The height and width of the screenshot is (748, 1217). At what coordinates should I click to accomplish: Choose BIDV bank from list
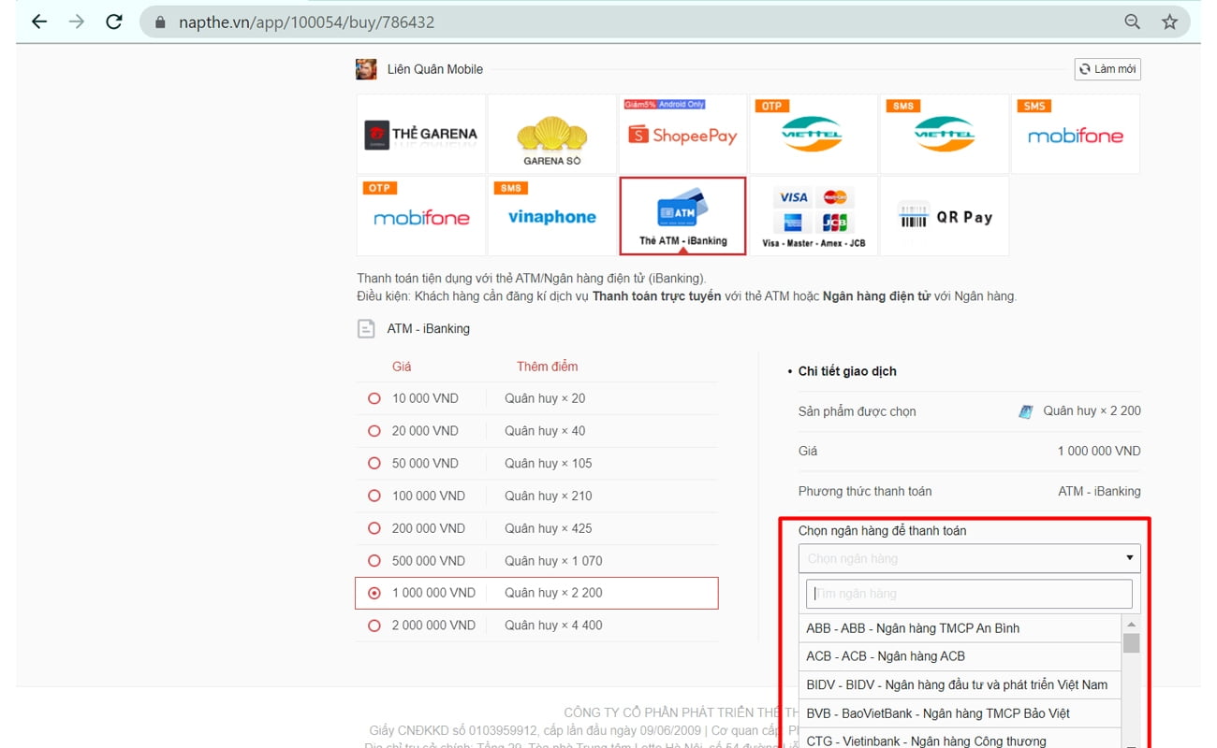(x=960, y=684)
